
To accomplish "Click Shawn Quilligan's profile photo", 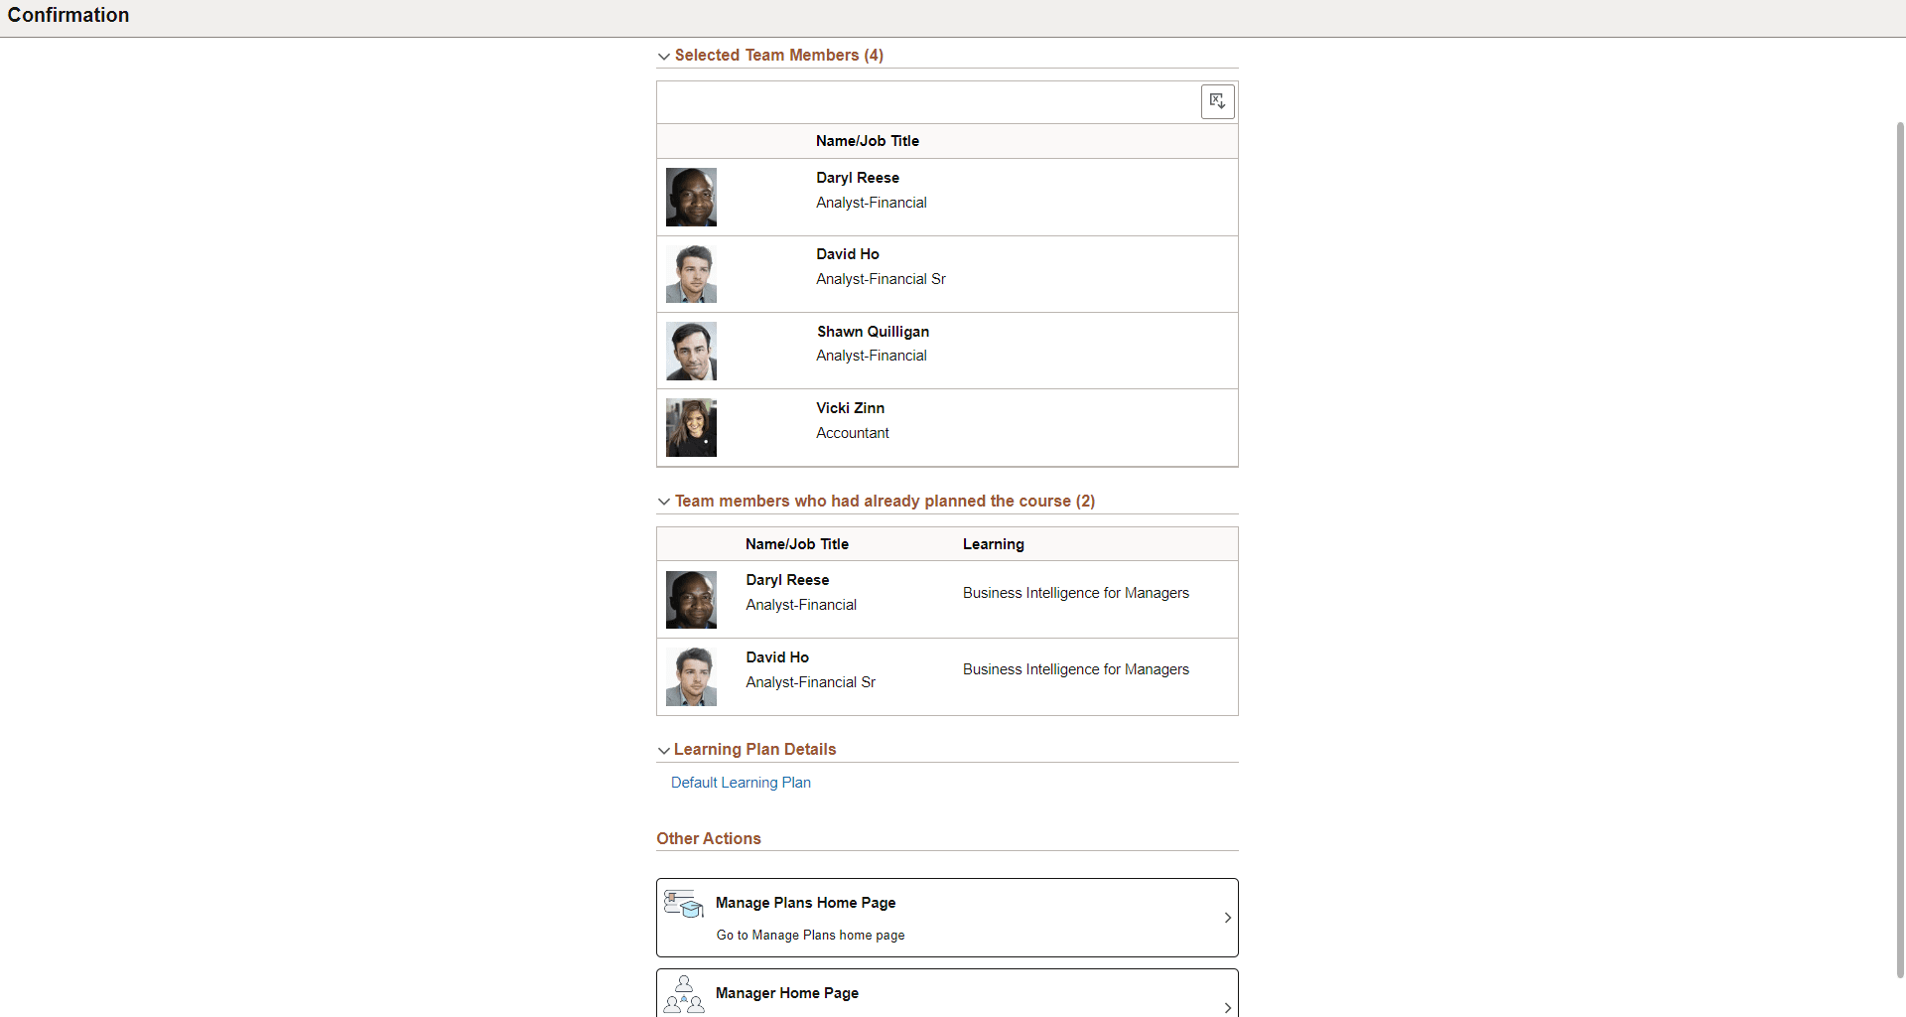I will 690,350.
